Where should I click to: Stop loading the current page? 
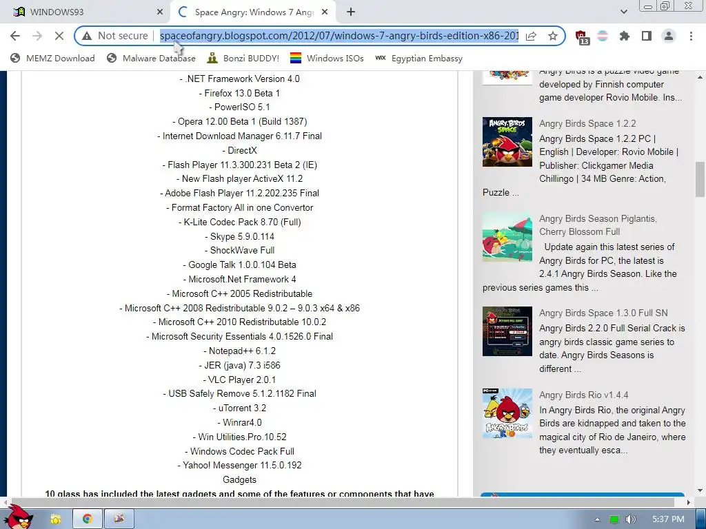pyautogui.click(x=59, y=36)
